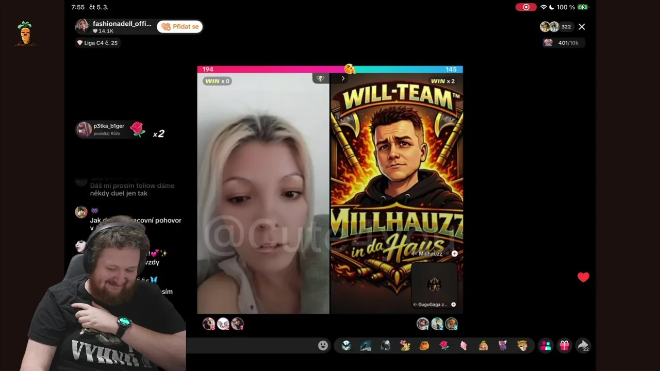Send the orange cat gift
The height and width of the screenshot is (371, 660).
(424, 346)
